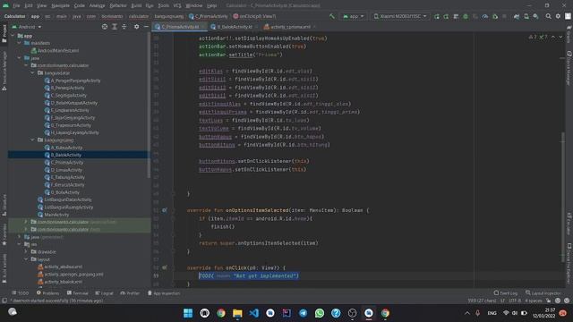
Task: Collapse the app module node
Action: tap(13, 36)
